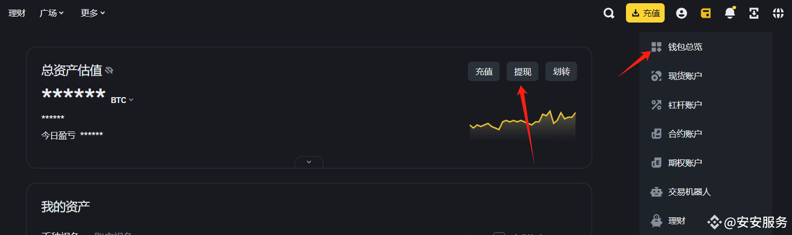Screen dimensions: 792x235
Task: Open the user profile icon
Action: (x=681, y=13)
